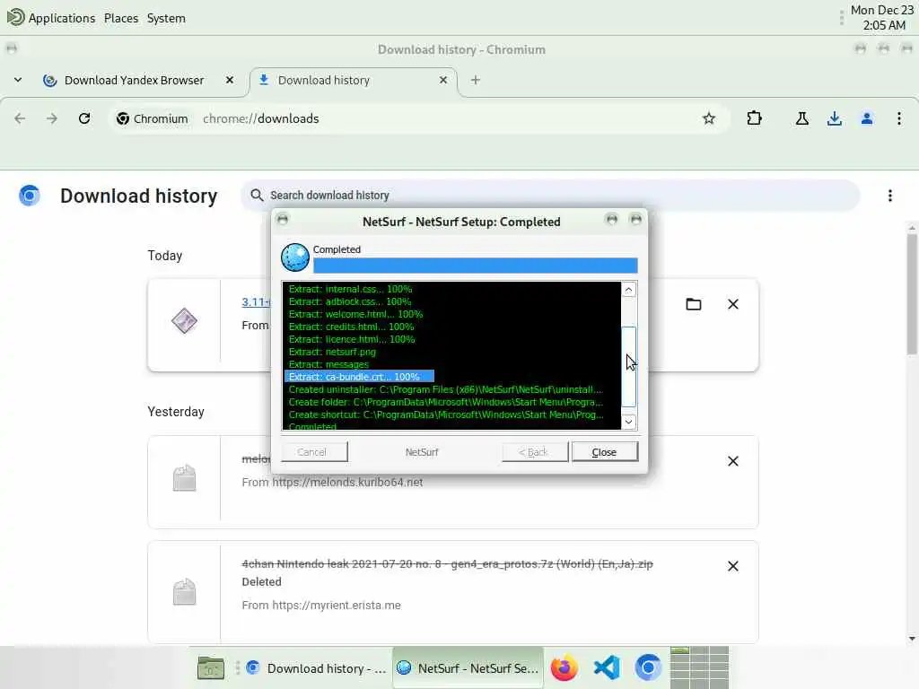Click the Chromium forward arrow button

tap(52, 118)
